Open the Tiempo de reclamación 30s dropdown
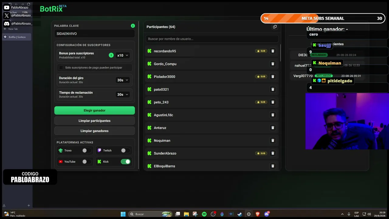 123,95
